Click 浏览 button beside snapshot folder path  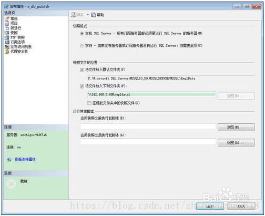(x=236, y=96)
